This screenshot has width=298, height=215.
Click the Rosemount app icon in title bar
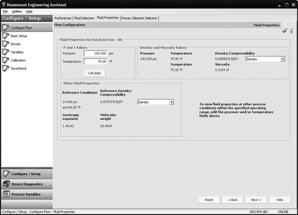(x=3, y=4)
